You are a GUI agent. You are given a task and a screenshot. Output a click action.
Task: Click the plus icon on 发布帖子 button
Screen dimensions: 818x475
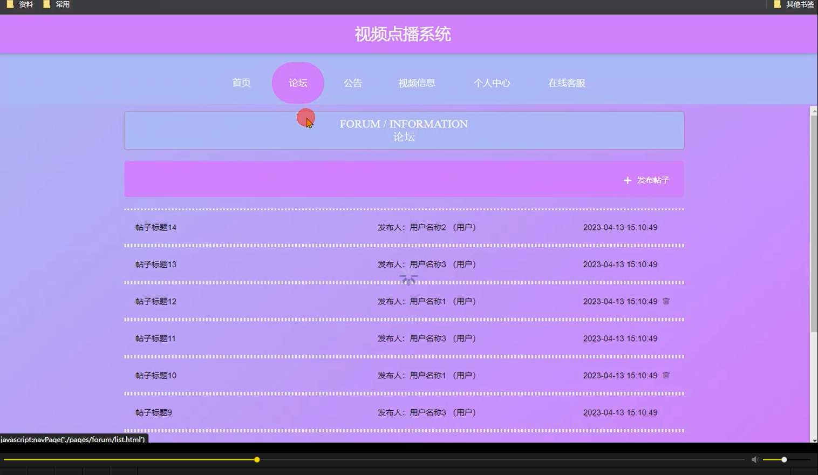[627, 180]
